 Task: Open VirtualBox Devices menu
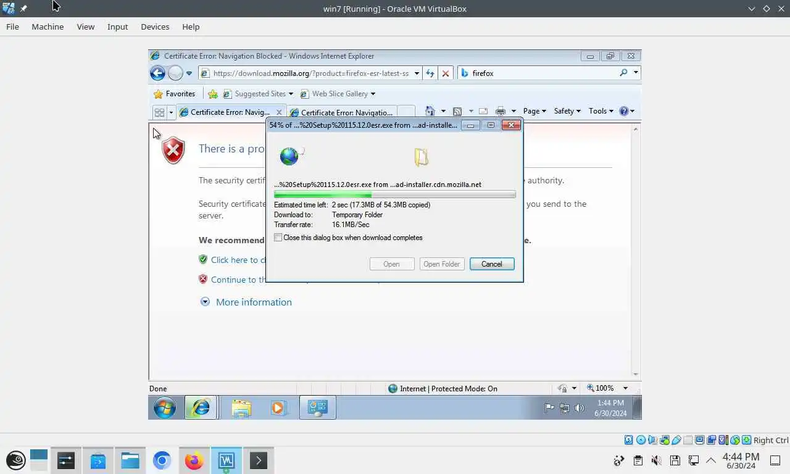point(155,27)
